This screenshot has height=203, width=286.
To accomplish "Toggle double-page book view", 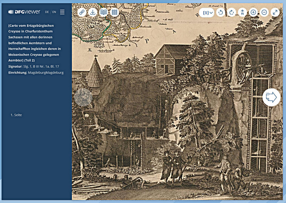I will pyautogui.click(x=104, y=13).
